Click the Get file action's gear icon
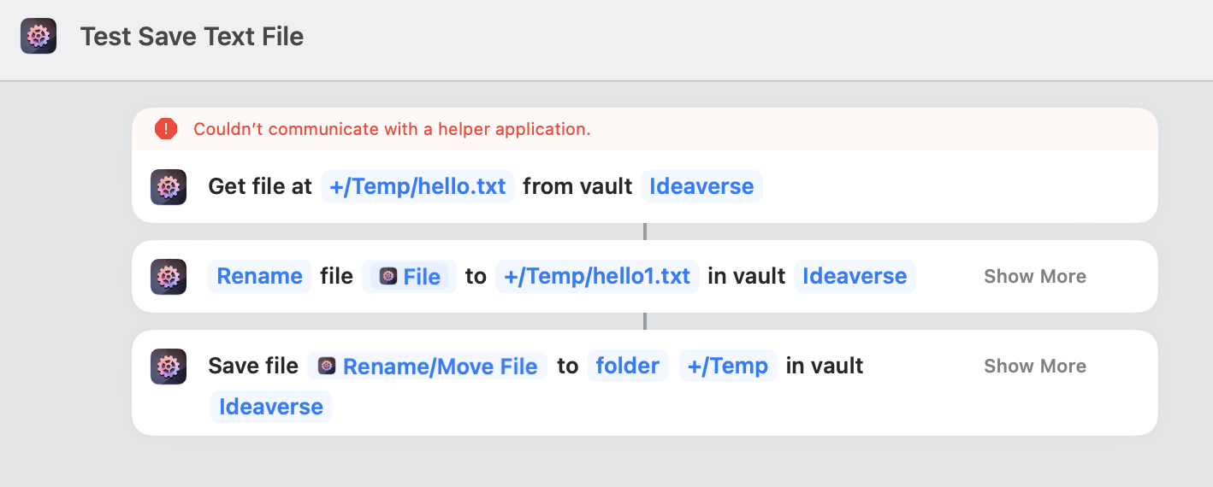Screen dimensions: 1213x487 click(169, 186)
